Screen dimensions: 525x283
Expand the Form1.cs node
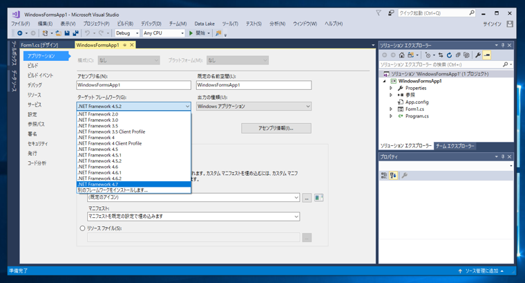(391, 109)
